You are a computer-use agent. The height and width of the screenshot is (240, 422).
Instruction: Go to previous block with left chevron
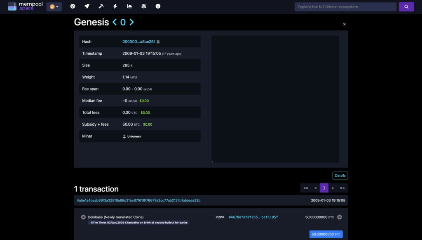pos(115,22)
